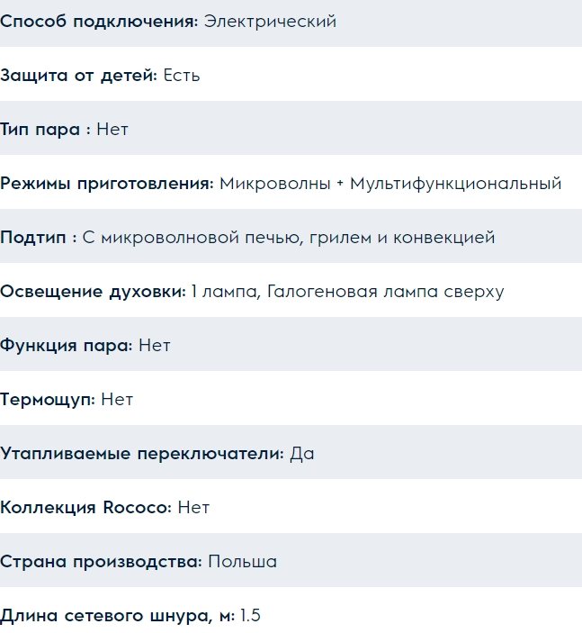The width and height of the screenshot is (582, 633).
Task: Click the 'Способ подключения' label
Action: pyautogui.click(x=99, y=22)
